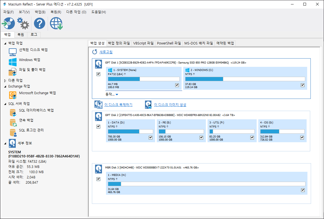
Task: Click the 이 디스크 복제하기 link
Action: 118,105
